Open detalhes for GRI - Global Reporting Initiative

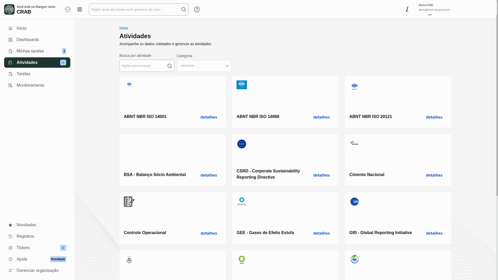pyautogui.click(x=434, y=233)
